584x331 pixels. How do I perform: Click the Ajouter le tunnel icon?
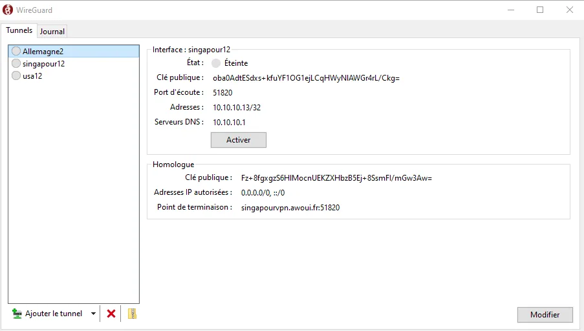(17, 314)
